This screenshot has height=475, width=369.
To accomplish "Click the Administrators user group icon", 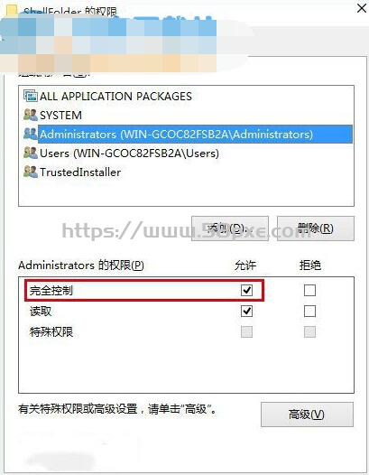I will [x=31, y=134].
